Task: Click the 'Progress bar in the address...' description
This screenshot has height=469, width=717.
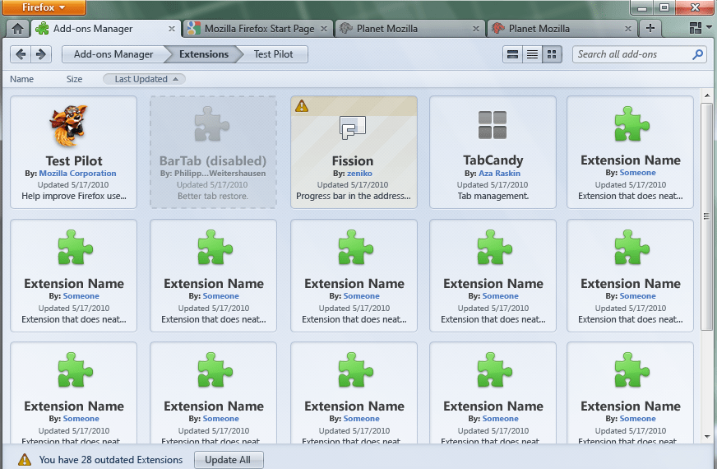Action: [x=354, y=197]
